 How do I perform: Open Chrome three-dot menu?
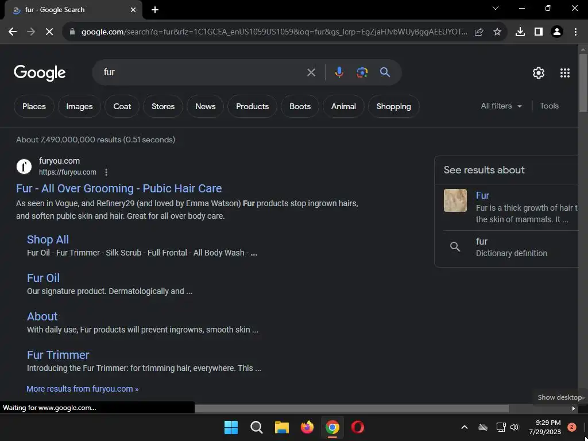(x=575, y=32)
